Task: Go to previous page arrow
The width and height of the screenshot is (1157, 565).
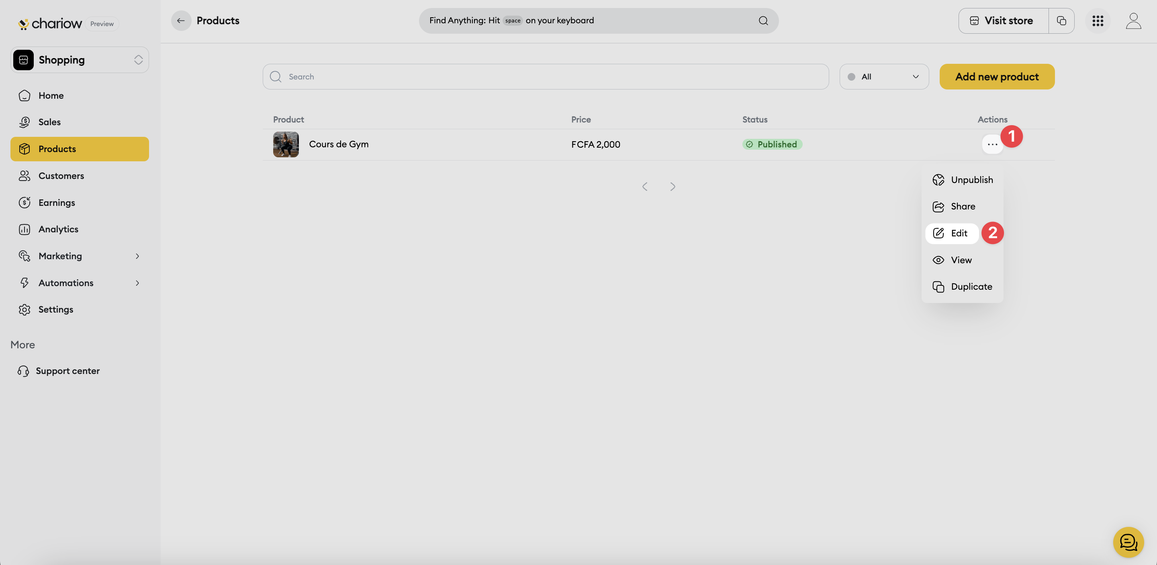Action: click(x=645, y=187)
